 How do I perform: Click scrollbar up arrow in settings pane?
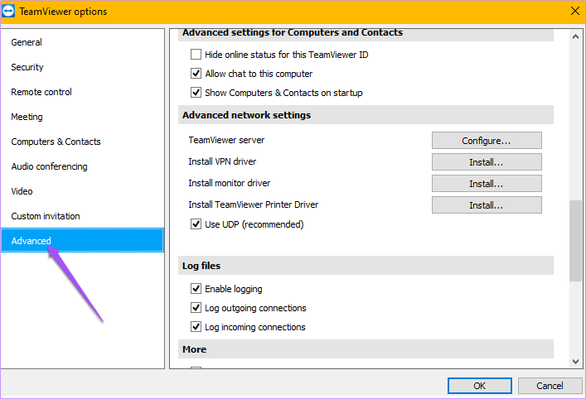(575, 36)
